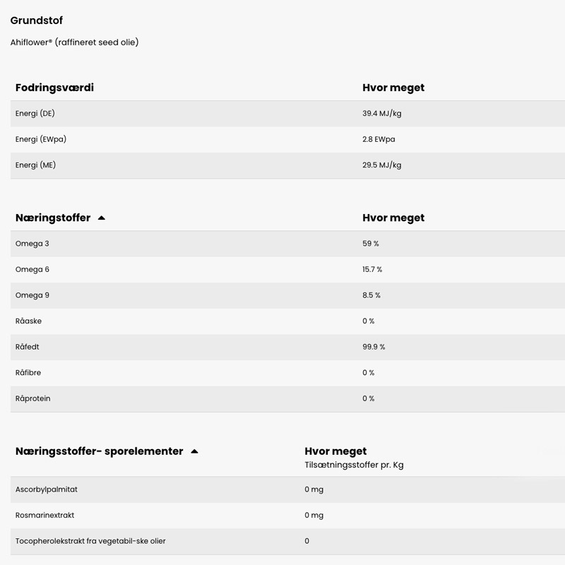Click the Ascorbylpalmitat row
The width and height of the screenshot is (565, 565).
[287, 489]
